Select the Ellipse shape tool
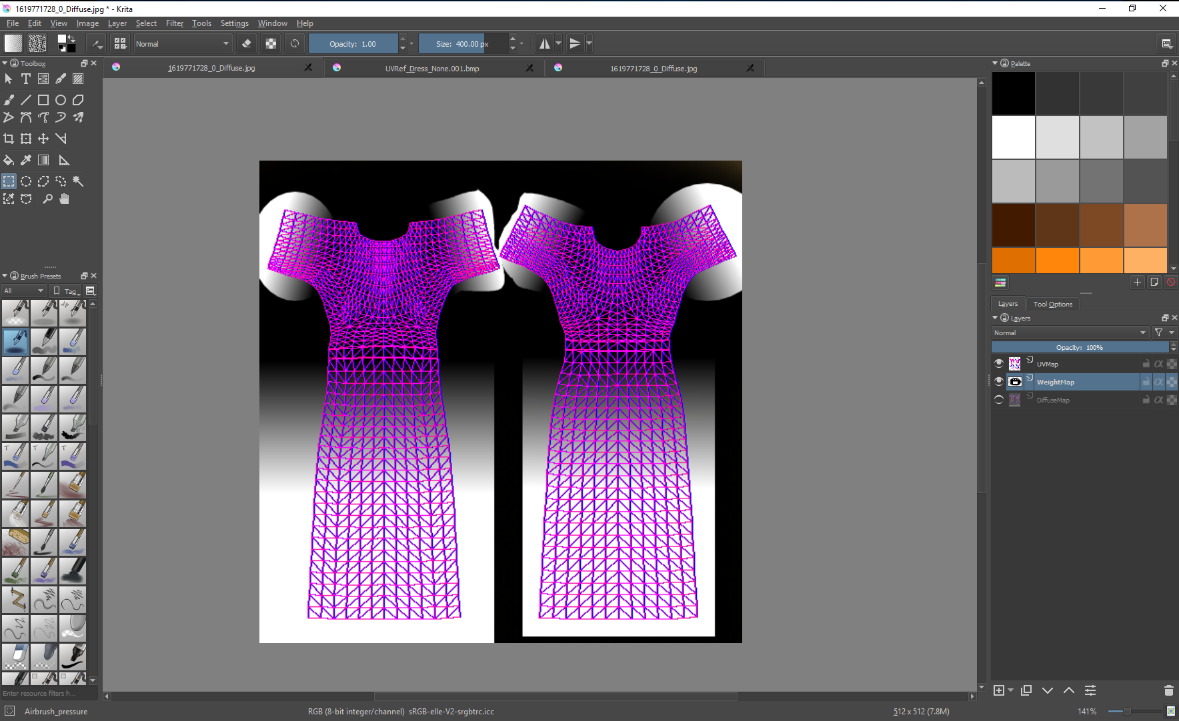The width and height of the screenshot is (1179, 721). (61, 100)
